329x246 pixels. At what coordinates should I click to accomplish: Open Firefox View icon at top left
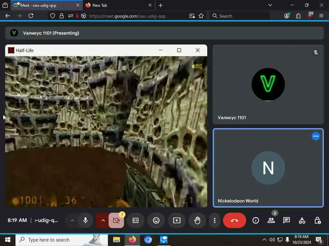[x=5, y=5]
